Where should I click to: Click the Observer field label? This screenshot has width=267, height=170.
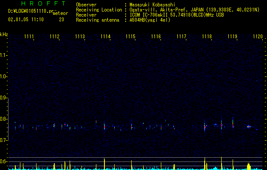[x=86, y=5]
